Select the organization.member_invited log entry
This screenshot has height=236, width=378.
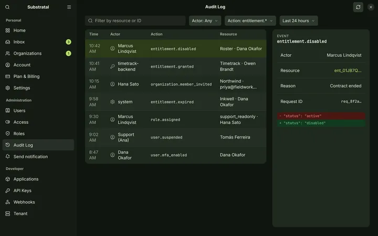coord(175,84)
